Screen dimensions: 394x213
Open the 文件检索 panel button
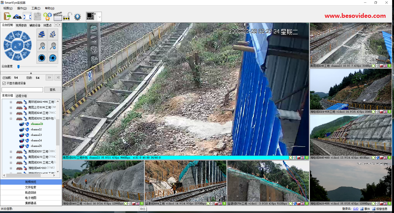[x=31, y=187]
